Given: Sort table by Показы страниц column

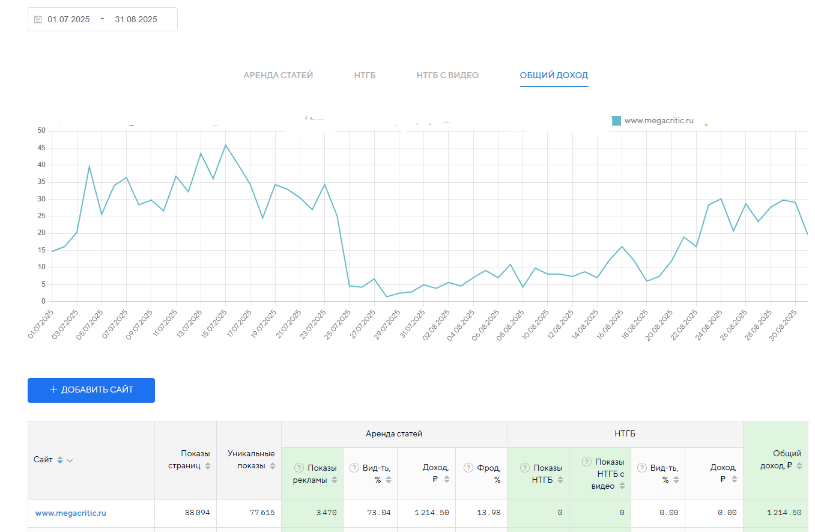Looking at the screenshot, I should (208, 466).
